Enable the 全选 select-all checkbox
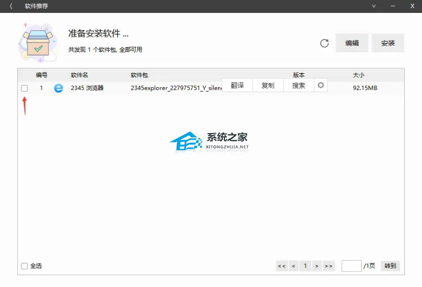Screen dimensions: 422x287 pyautogui.click(x=24, y=266)
